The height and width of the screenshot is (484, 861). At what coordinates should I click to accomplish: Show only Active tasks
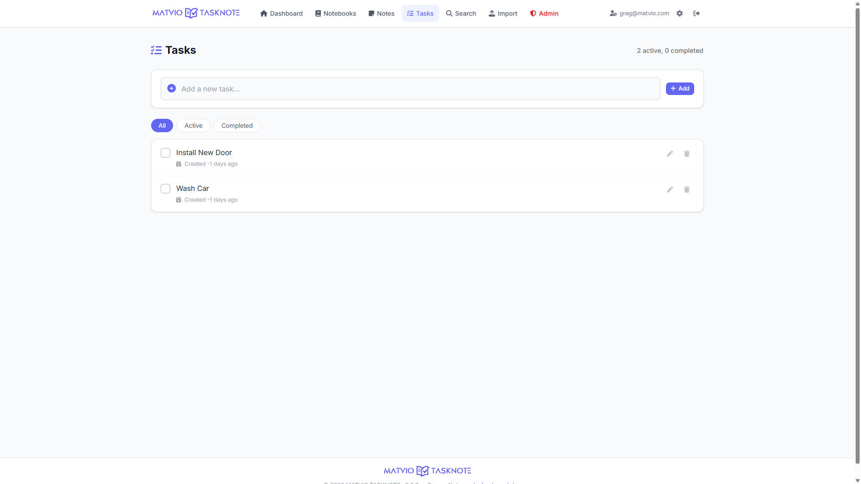[x=193, y=125]
